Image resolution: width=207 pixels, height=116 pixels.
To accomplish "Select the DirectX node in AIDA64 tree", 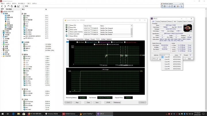I will click(7, 44).
